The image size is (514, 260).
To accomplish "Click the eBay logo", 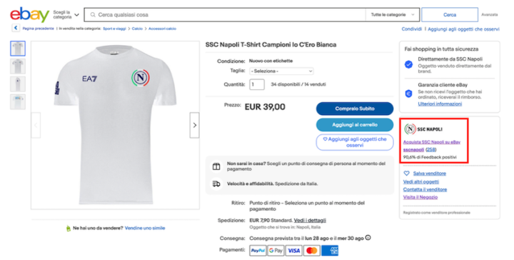I will [x=29, y=14].
